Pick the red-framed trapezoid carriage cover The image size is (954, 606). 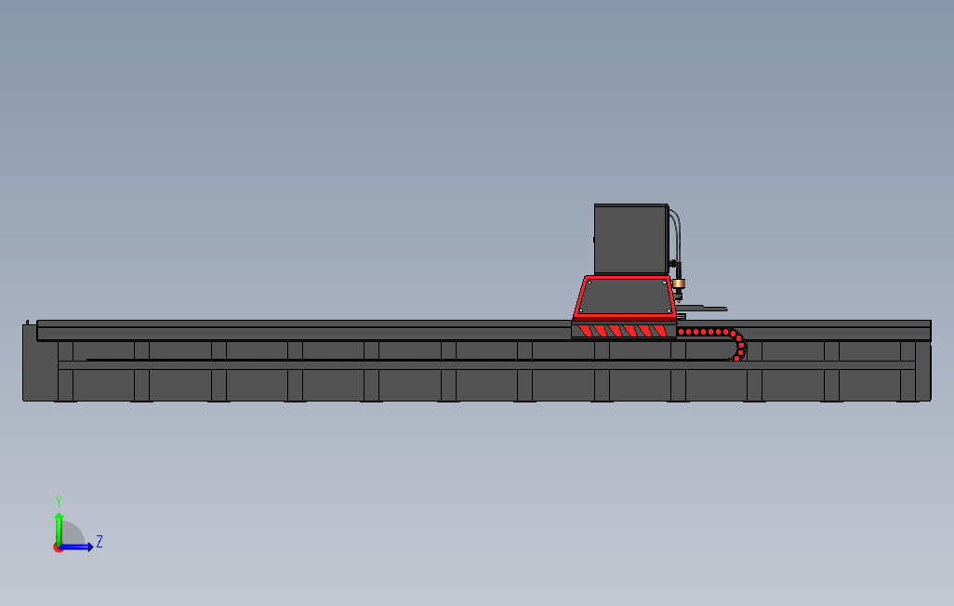[624, 296]
